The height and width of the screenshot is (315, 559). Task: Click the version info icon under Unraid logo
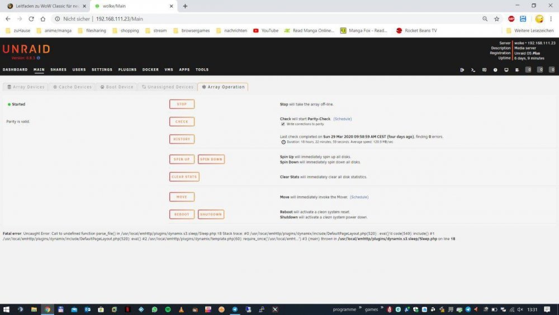[39, 58]
